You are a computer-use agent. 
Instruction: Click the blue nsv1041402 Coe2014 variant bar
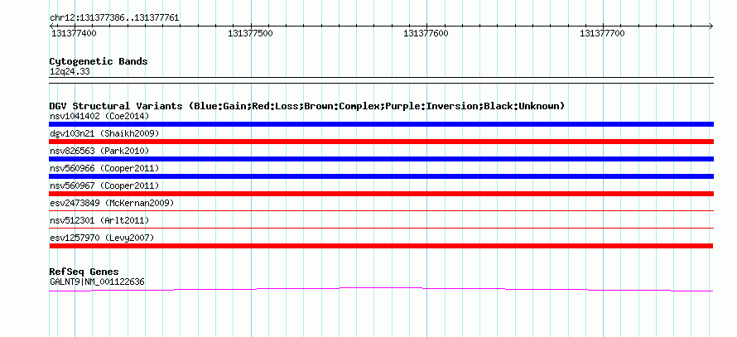pos(381,124)
